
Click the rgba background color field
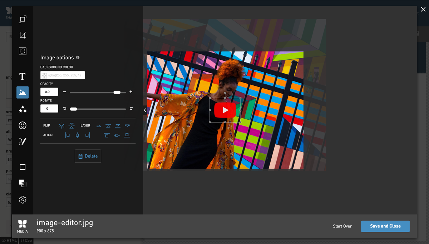tap(63, 75)
